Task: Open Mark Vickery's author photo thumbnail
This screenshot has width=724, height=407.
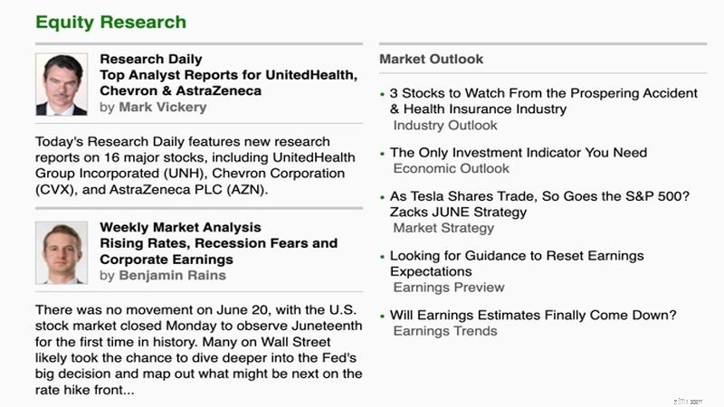Action: [x=62, y=84]
